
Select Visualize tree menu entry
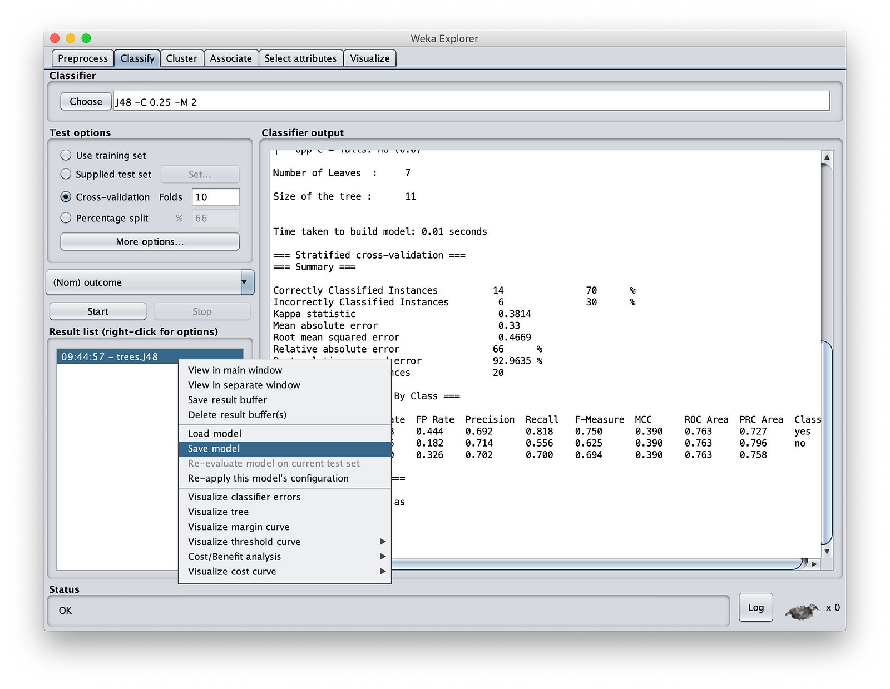pos(218,512)
